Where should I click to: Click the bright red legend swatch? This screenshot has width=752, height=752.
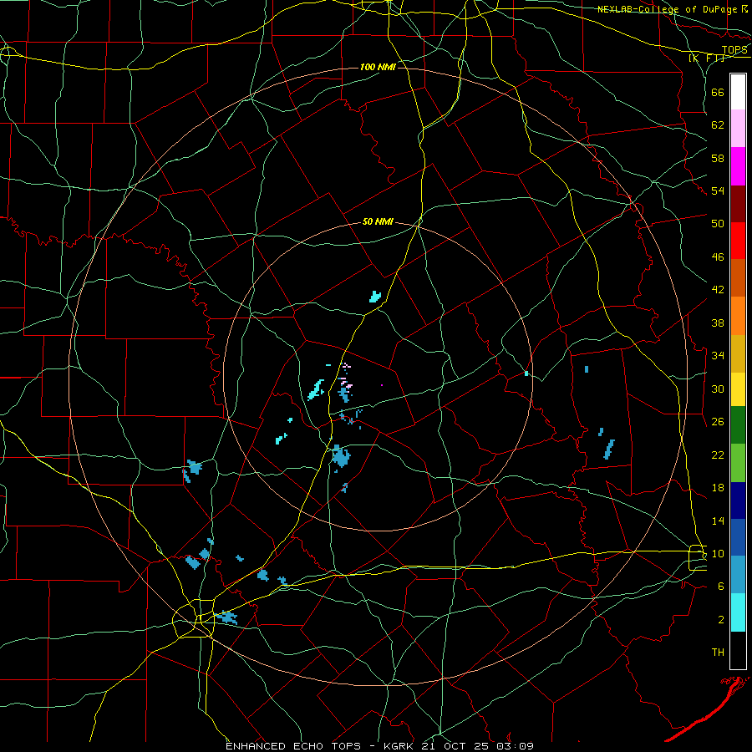[738, 241]
